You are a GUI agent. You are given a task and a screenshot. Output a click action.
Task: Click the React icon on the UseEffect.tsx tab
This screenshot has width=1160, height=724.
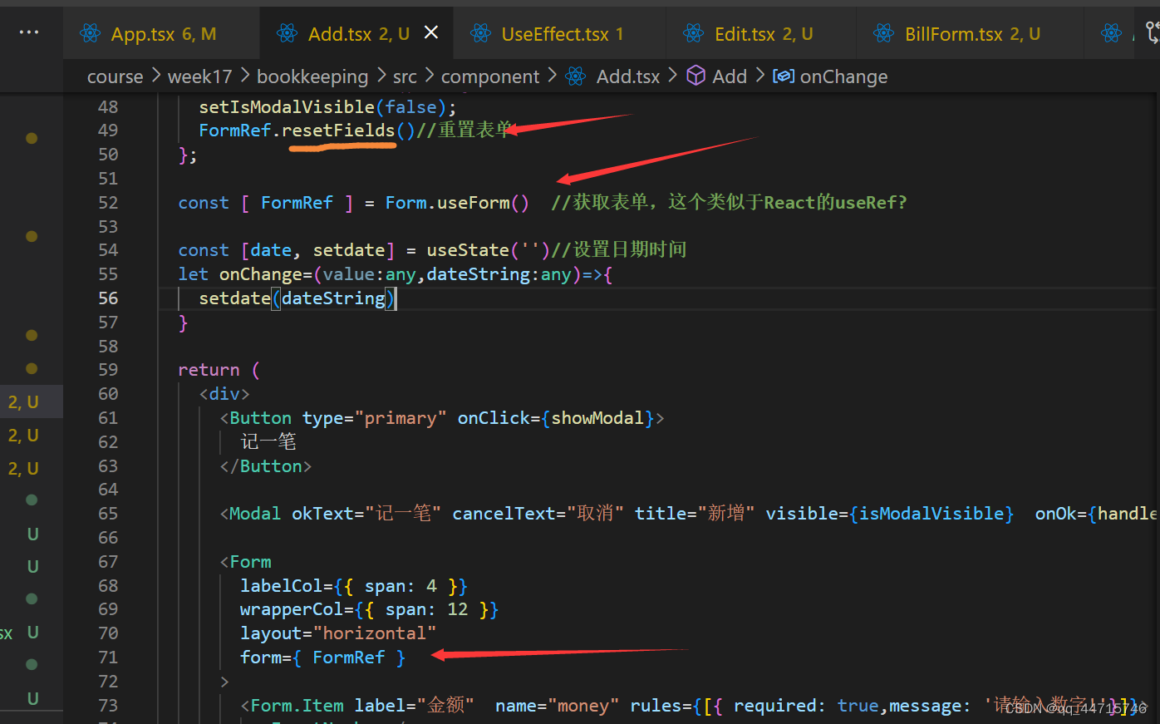tap(480, 32)
